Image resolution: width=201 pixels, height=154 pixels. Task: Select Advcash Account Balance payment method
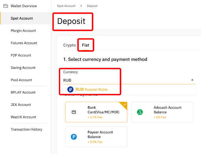tap(162, 112)
